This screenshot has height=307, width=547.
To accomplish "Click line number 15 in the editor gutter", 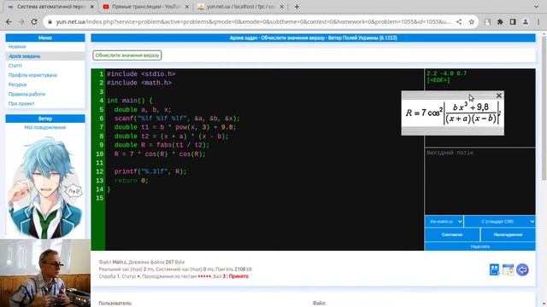I will (x=99, y=198).
